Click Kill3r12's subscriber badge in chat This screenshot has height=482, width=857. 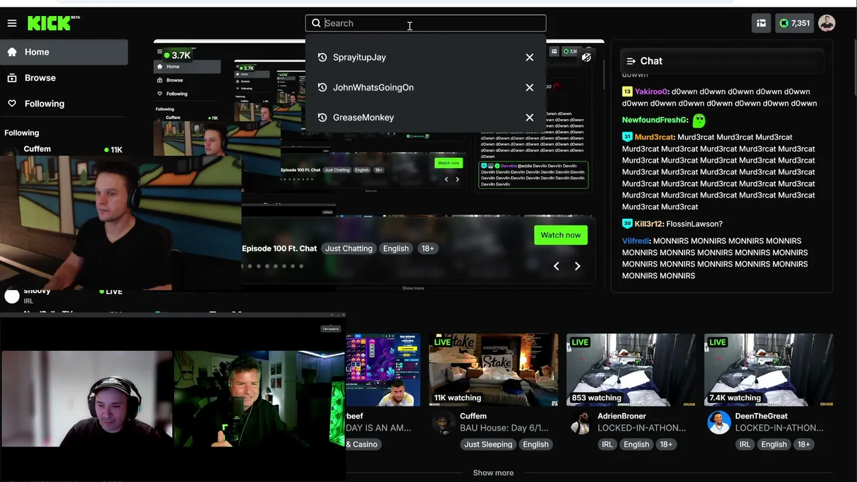pos(627,224)
